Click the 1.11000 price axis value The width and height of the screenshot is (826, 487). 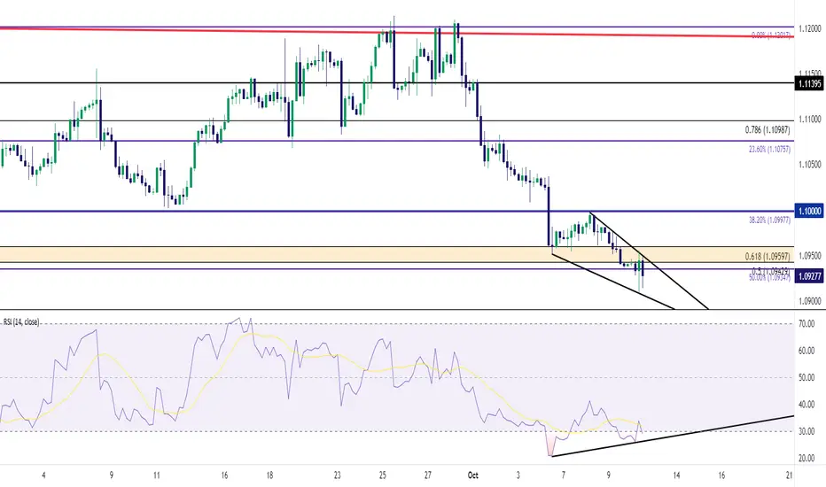[810, 120]
